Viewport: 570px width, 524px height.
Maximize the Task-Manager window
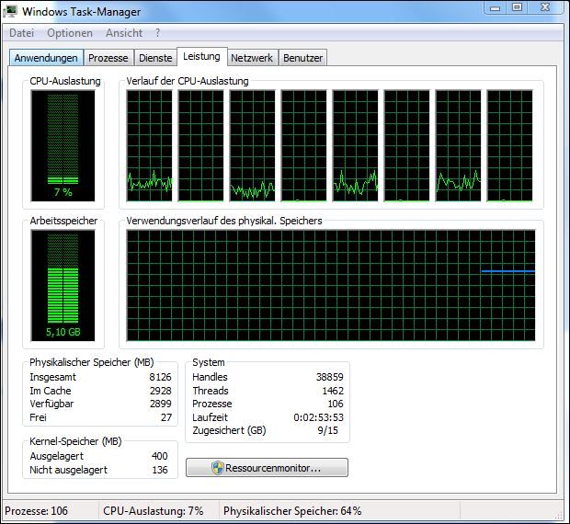tap(518, 7)
